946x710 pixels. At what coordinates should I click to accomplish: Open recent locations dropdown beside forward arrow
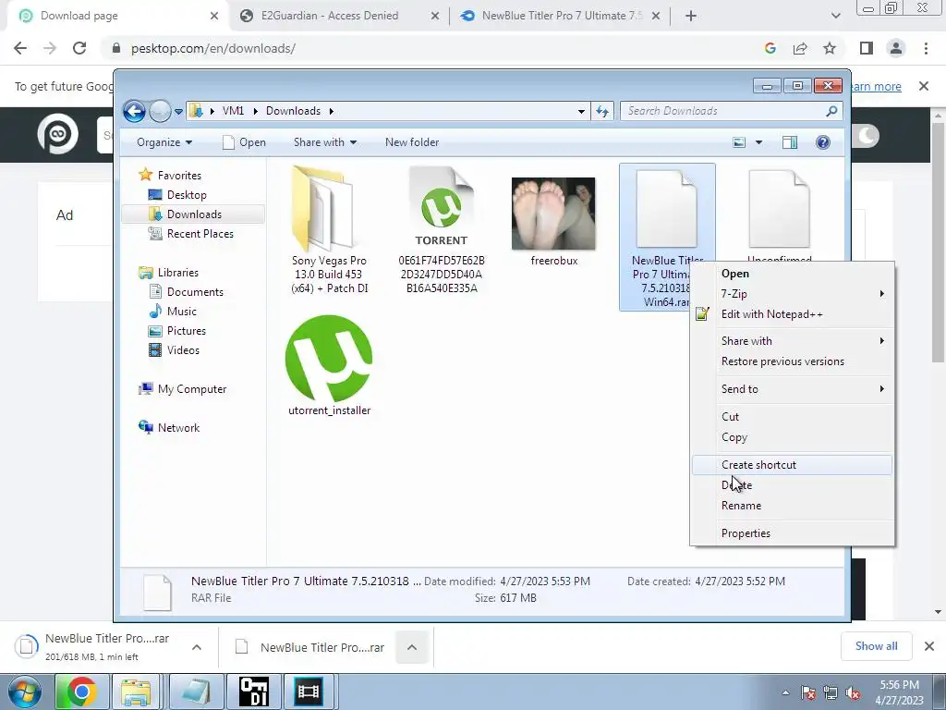(x=178, y=112)
